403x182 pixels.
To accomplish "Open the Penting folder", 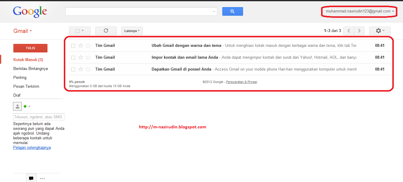I will (x=20, y=77).
